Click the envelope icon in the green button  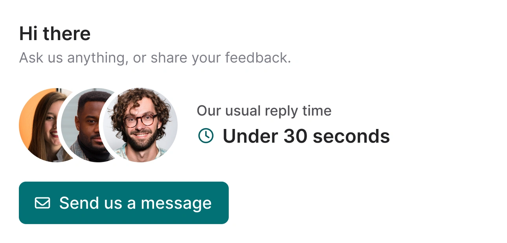[42, 203]
